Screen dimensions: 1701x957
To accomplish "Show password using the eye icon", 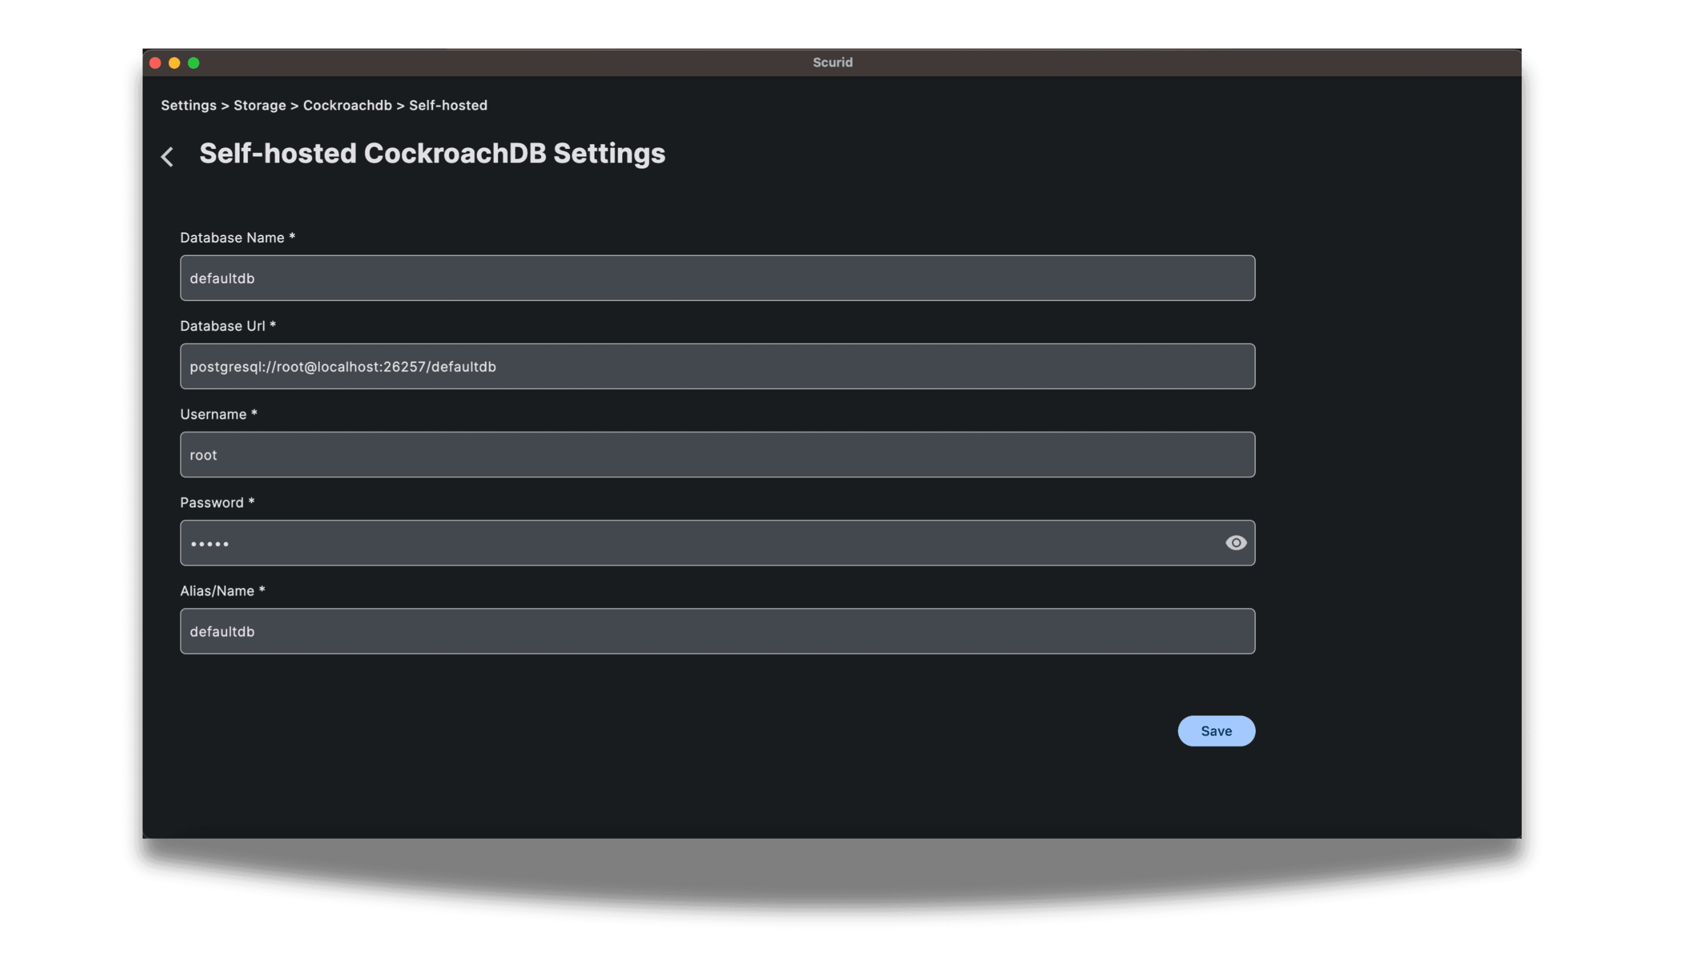I will pyautogui.click(x=1235, y=543).
